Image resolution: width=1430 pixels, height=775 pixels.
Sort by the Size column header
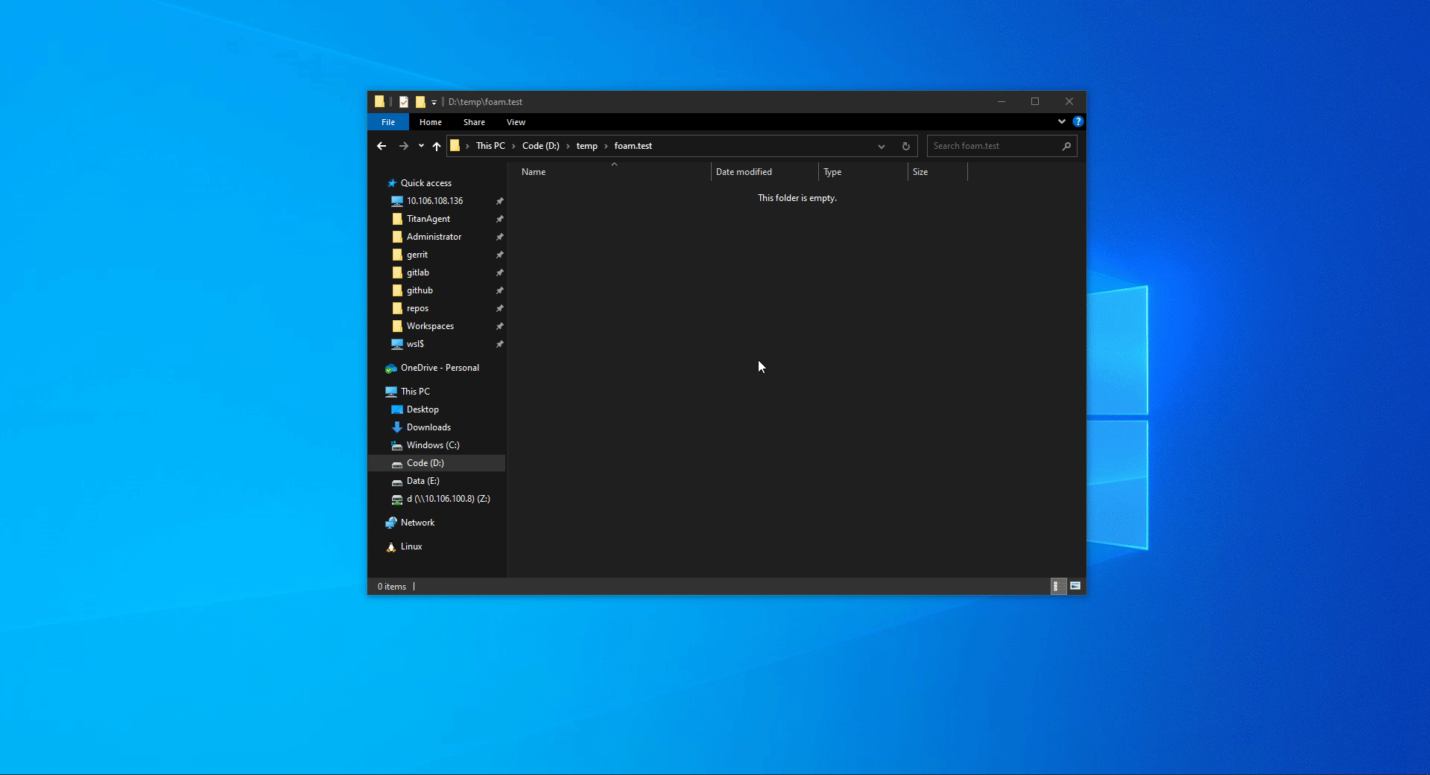click(x=937, y=172)
